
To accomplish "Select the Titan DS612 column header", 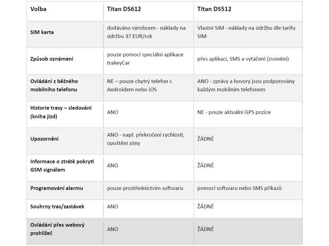I will 124,9.
